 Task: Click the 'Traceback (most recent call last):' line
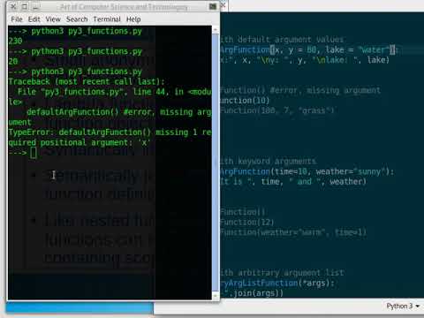[x=87, y=81]
